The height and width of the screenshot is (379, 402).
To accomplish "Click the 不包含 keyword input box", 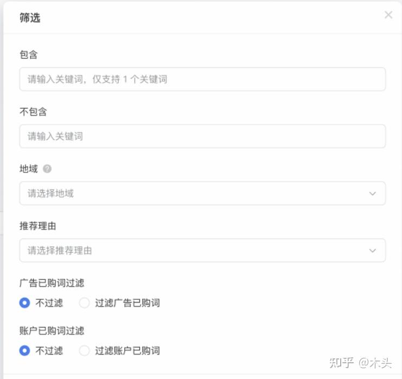I will click(x=202, y=136).
